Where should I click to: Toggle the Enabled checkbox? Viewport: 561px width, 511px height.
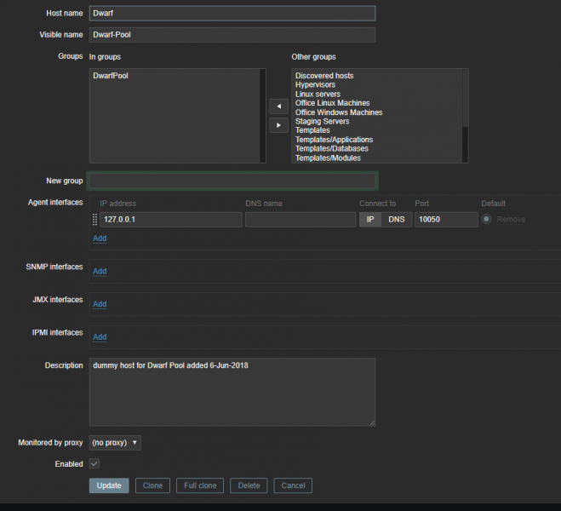[x=94, y=464]
